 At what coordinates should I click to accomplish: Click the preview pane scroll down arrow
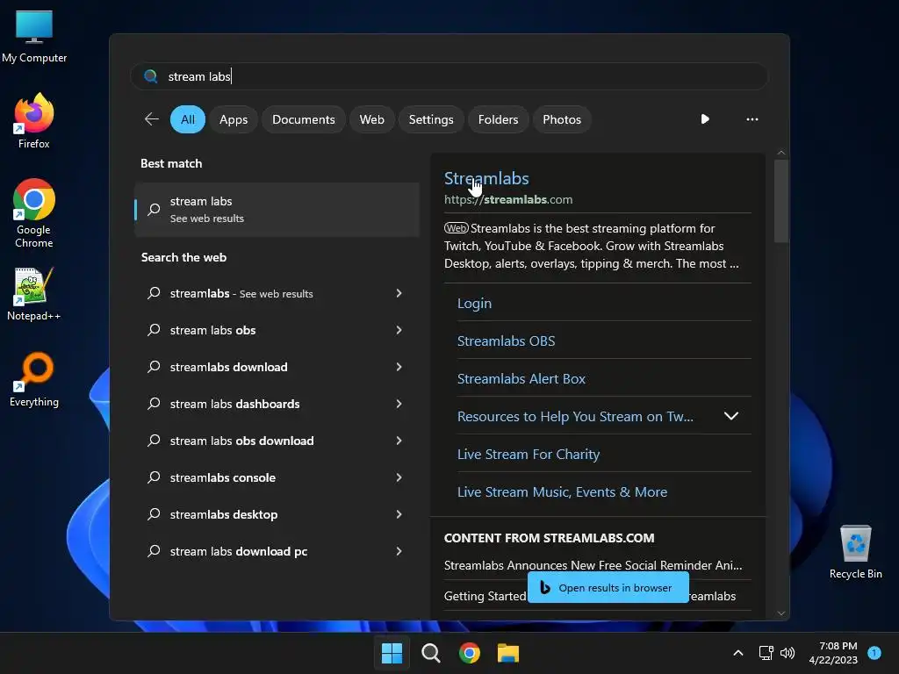[x=780, y=613]
